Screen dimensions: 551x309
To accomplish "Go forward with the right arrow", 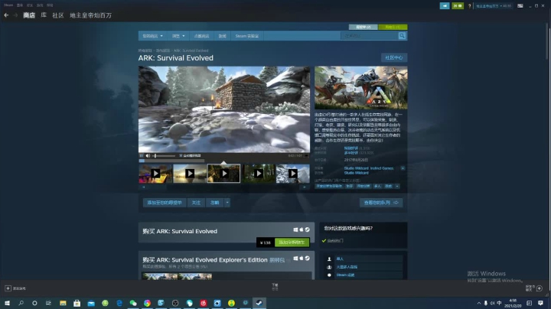I will pyautogui.click(x=15, y=15).
